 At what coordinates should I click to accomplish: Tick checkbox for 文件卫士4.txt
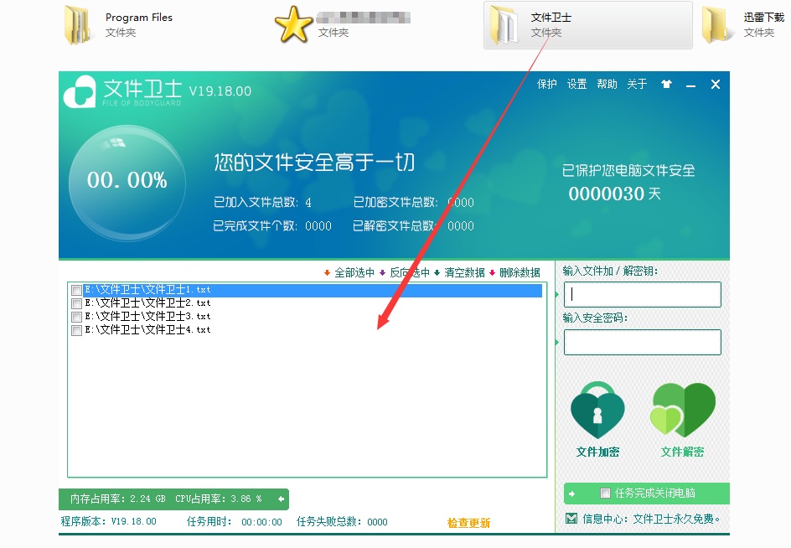tap(77, 330)
